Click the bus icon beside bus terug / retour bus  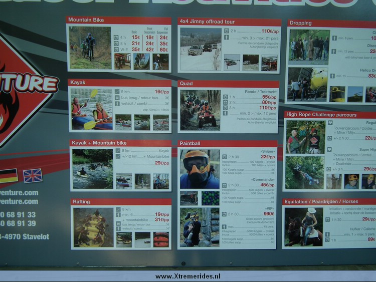tap(117, 98)
